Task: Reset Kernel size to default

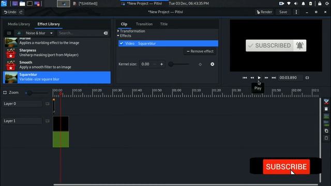Action: 212,64
